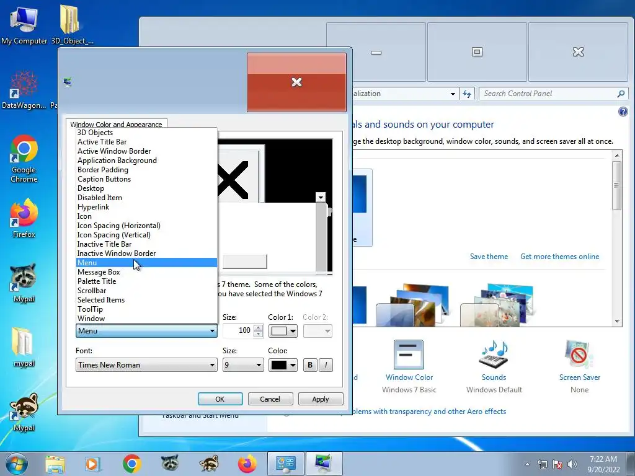Open Aero effects troubleshooting link
This screenshot has height=476, width=635.
point(429,412)
